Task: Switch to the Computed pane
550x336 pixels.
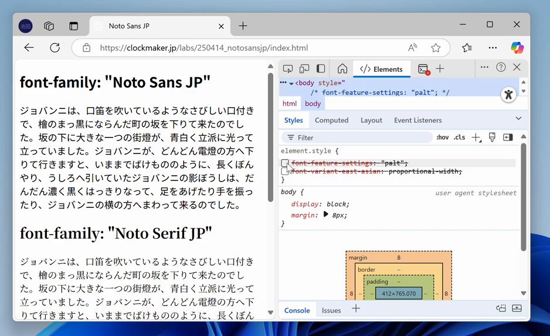Action: click(331, 121)
